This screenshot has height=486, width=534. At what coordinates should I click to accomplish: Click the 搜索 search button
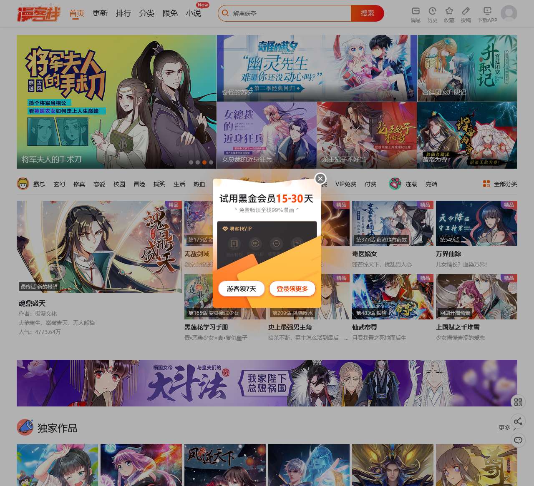[368, 13]
